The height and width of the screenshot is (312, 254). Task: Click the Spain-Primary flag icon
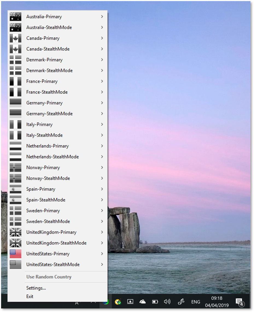tap(16, 189)
